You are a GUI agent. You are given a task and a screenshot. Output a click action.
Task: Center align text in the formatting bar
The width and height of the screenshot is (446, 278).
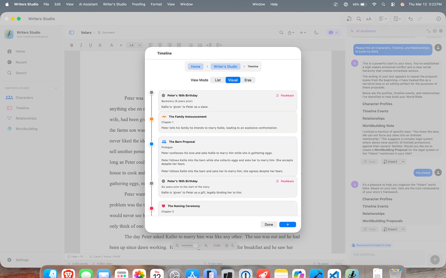160,45
